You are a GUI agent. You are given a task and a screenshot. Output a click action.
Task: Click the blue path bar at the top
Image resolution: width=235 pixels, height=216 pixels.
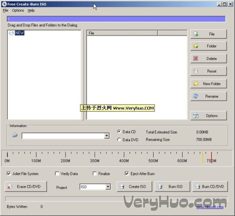tap(116, 19)
